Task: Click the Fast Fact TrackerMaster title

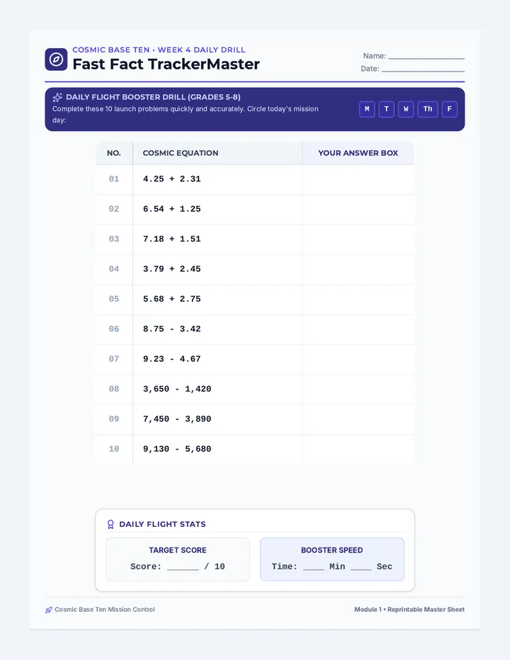Action: tap(166, 64)
